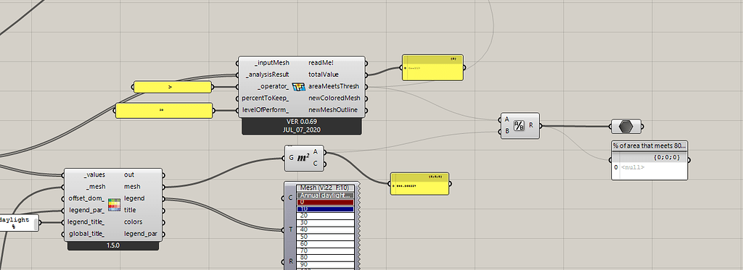Viewport: 743px width, 270px height.
Task: Click the readMe! output
Action: click(x=321, y=62)
